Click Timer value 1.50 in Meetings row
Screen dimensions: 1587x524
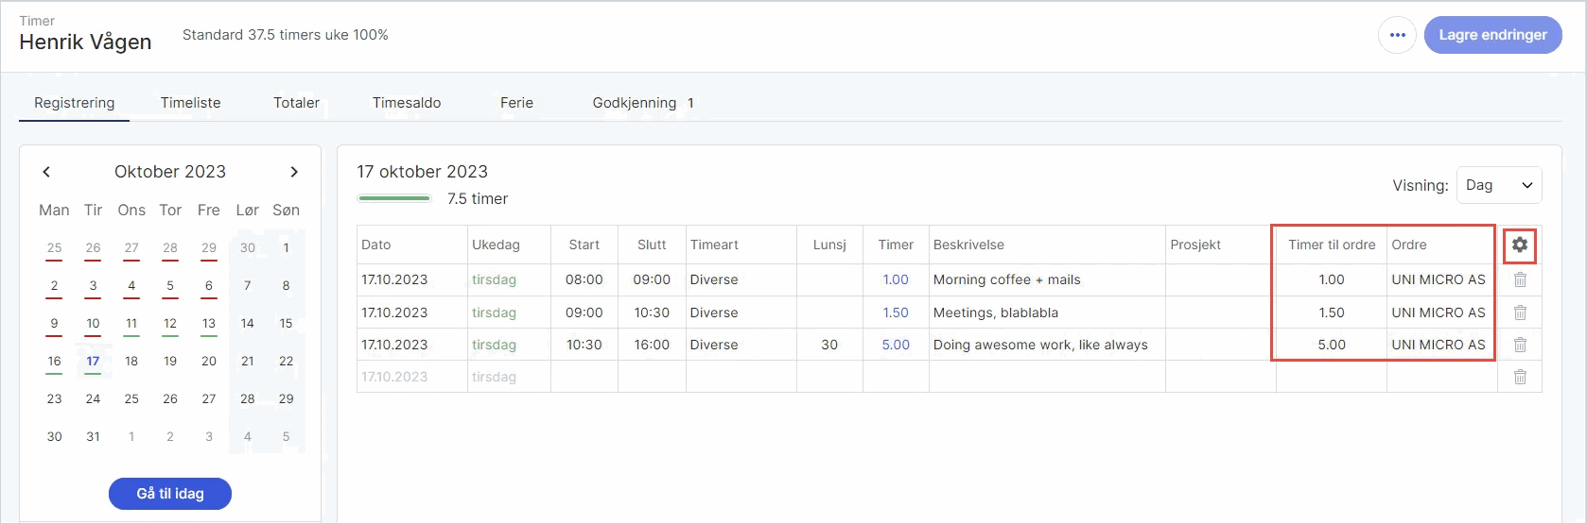tap(896, 313)
